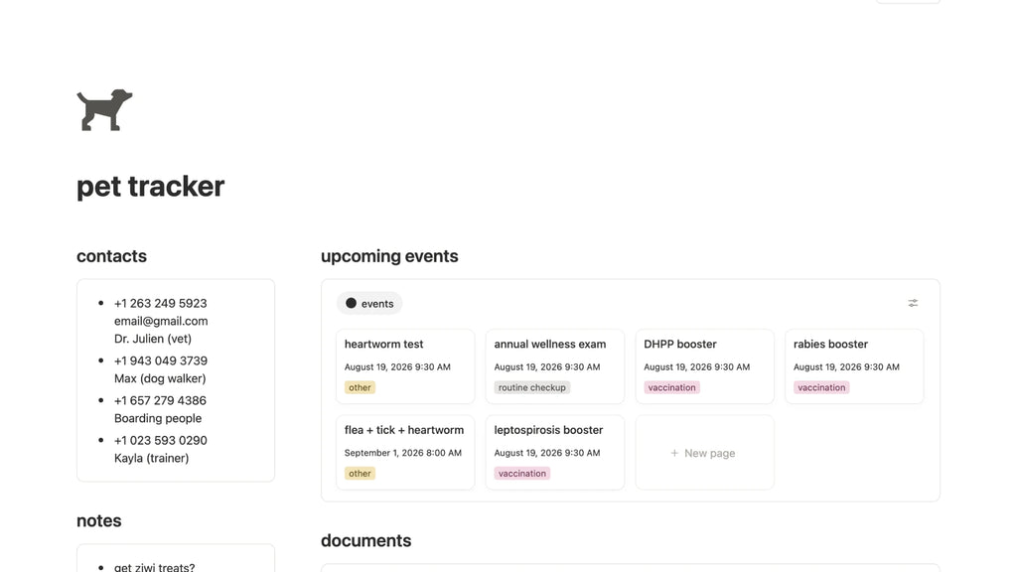
Task: Click vaccination tag on leptospirosis booster
Action: tap(522, 474)
